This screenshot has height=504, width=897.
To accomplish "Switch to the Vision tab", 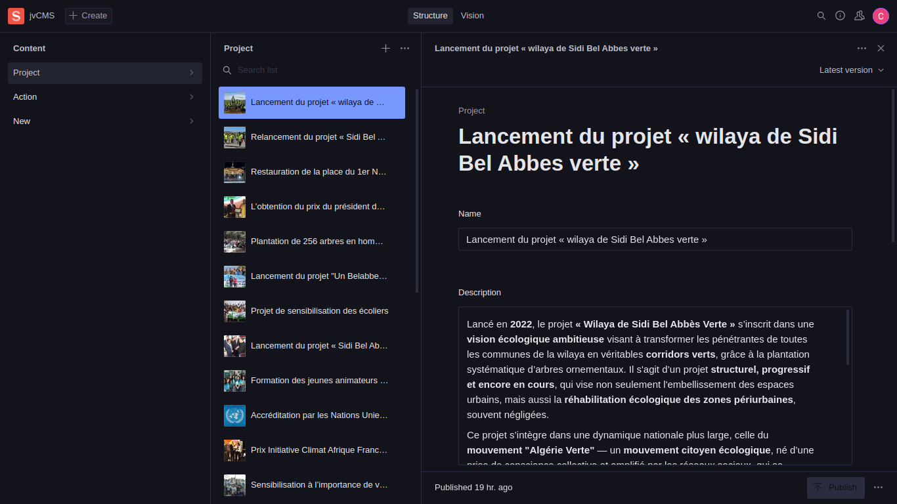I will pyautogui.click(x=472, y=15).
